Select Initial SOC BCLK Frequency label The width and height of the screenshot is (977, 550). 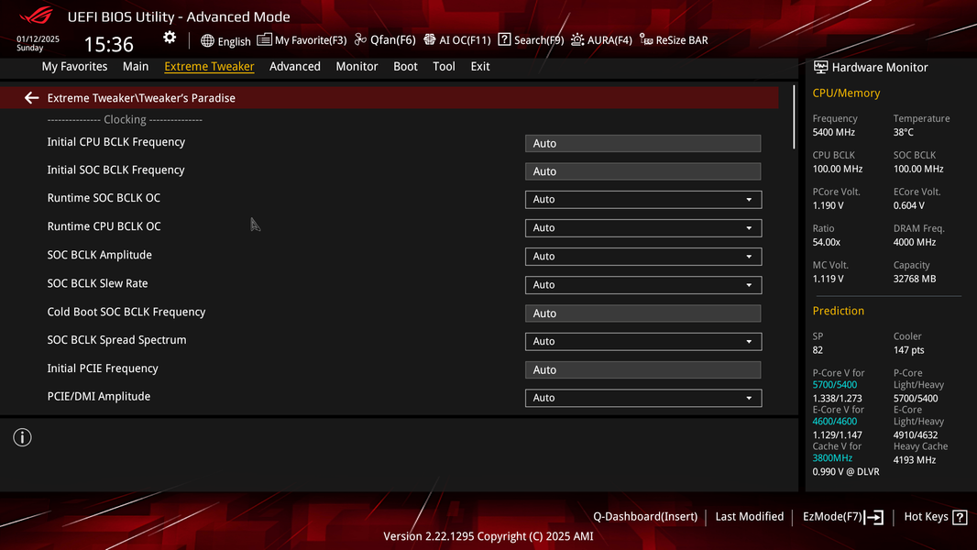(115, 170)
